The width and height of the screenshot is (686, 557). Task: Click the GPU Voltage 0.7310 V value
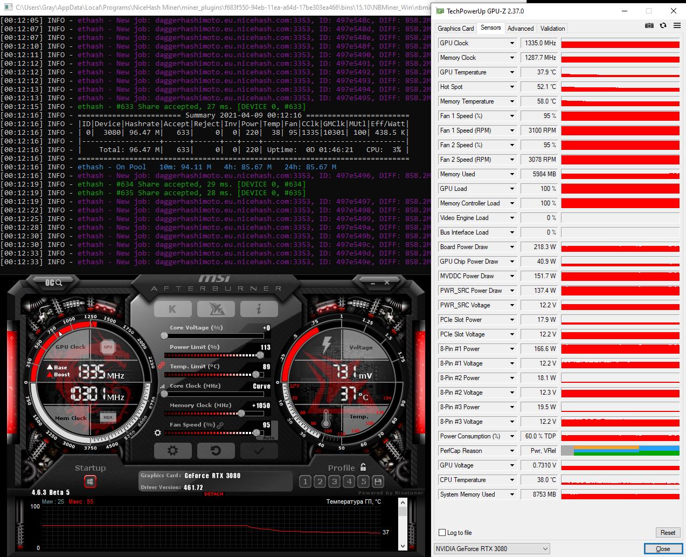539,465
